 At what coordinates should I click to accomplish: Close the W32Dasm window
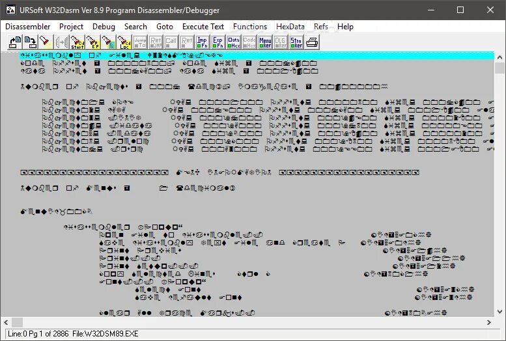490,10
